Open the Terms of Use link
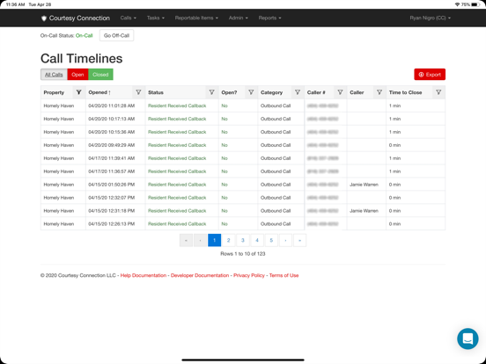Viewport: 486px width, 364px height. point(283,275)
